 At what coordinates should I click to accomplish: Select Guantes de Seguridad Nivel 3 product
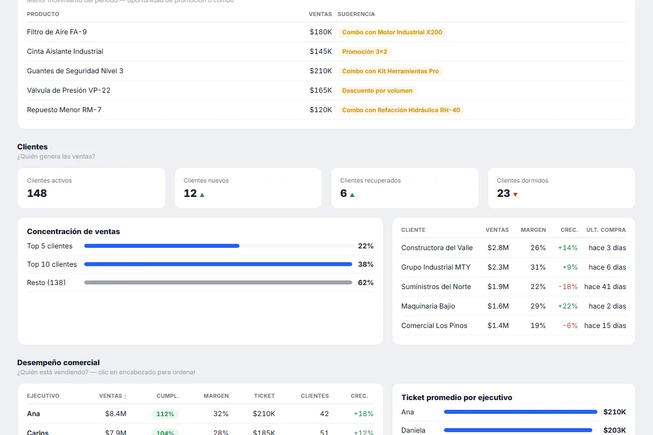pyautogui.click(x=75, y=71)
